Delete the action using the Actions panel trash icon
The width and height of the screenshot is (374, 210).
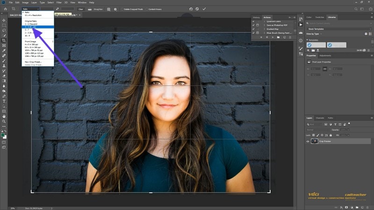290,37
